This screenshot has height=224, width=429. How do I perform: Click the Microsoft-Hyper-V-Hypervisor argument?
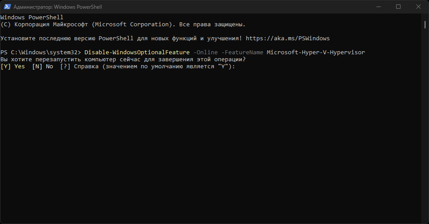click(x=316, y=52)
